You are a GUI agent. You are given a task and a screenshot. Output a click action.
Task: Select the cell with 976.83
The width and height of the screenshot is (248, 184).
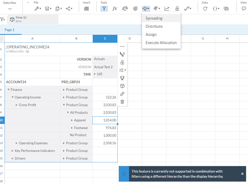tap(105, 128)
